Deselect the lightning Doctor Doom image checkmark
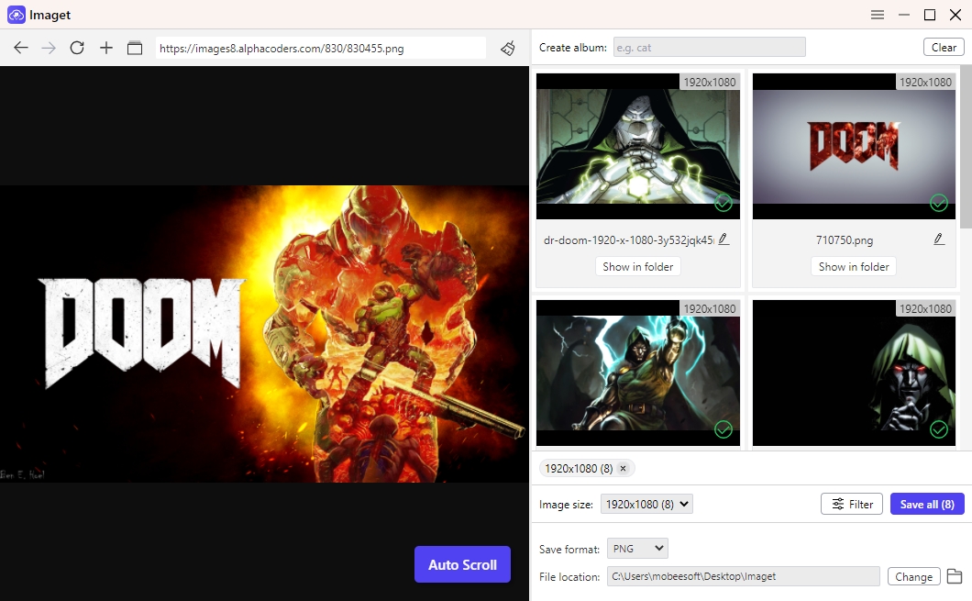Image resolution: width=972 pixels, height=601 pixels. pos(723,429)
